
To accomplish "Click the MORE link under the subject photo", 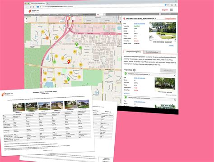I will 172,45.
